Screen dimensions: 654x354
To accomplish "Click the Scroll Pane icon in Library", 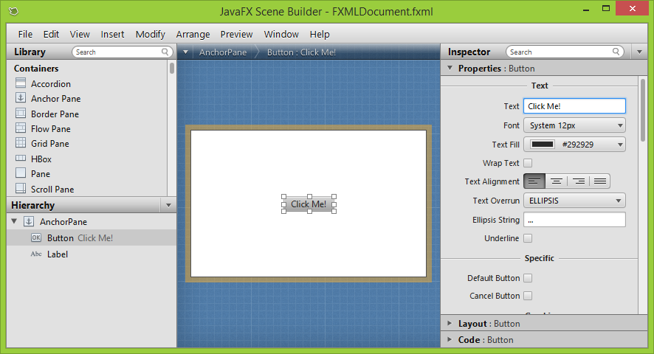I will coord(21,188).
